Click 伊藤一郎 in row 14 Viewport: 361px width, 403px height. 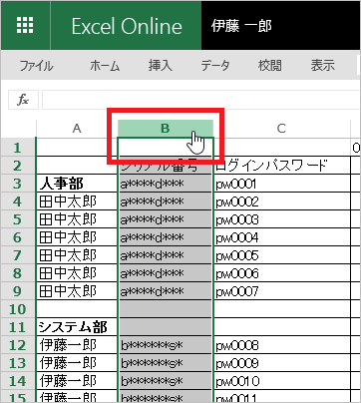[x=77, y=381]
